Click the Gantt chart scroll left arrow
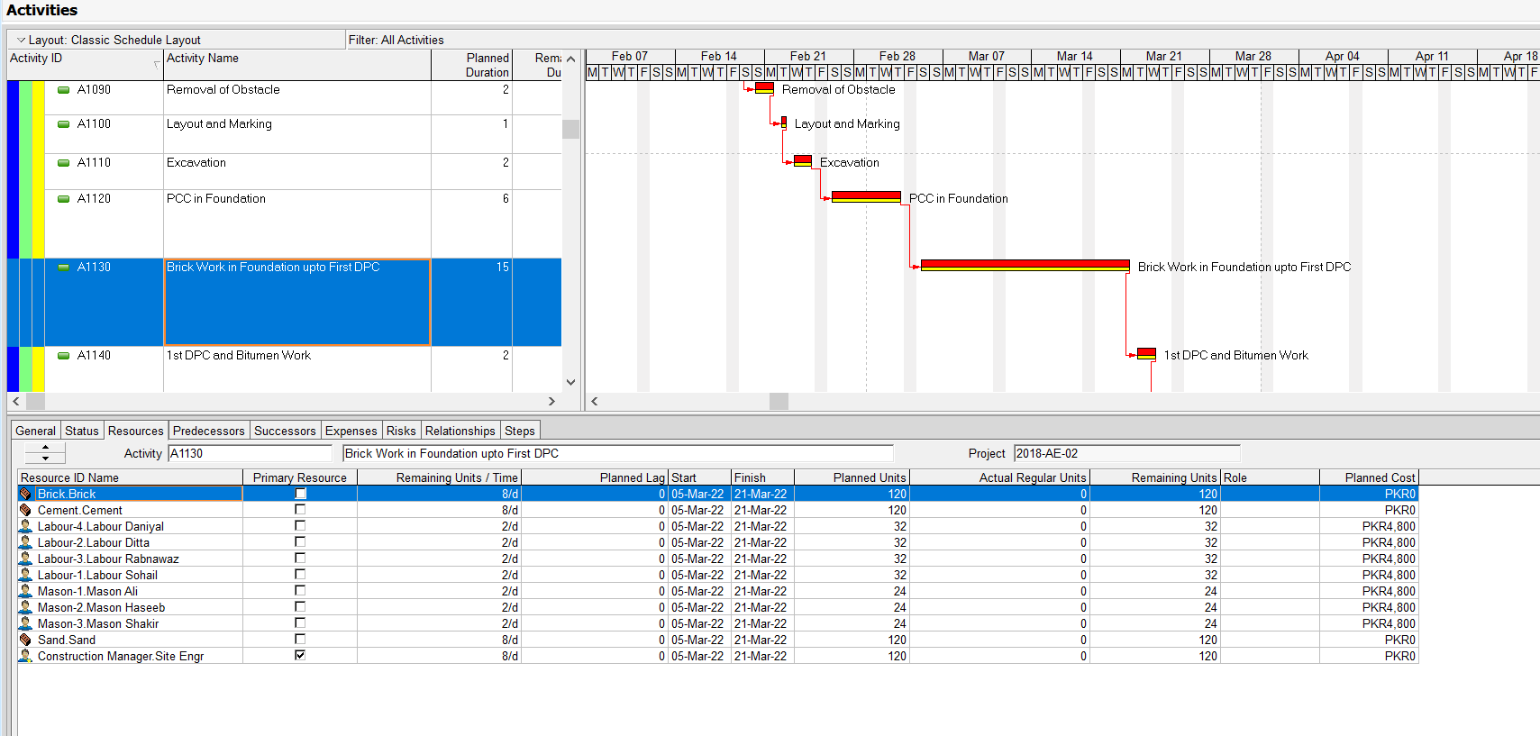The width and height of the screenshot is (1540, 736). pyautogui.click(x=594, y=401)
